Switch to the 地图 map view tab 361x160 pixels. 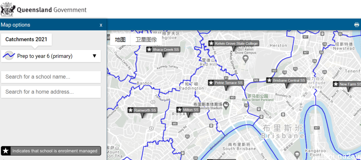point(120,40)
